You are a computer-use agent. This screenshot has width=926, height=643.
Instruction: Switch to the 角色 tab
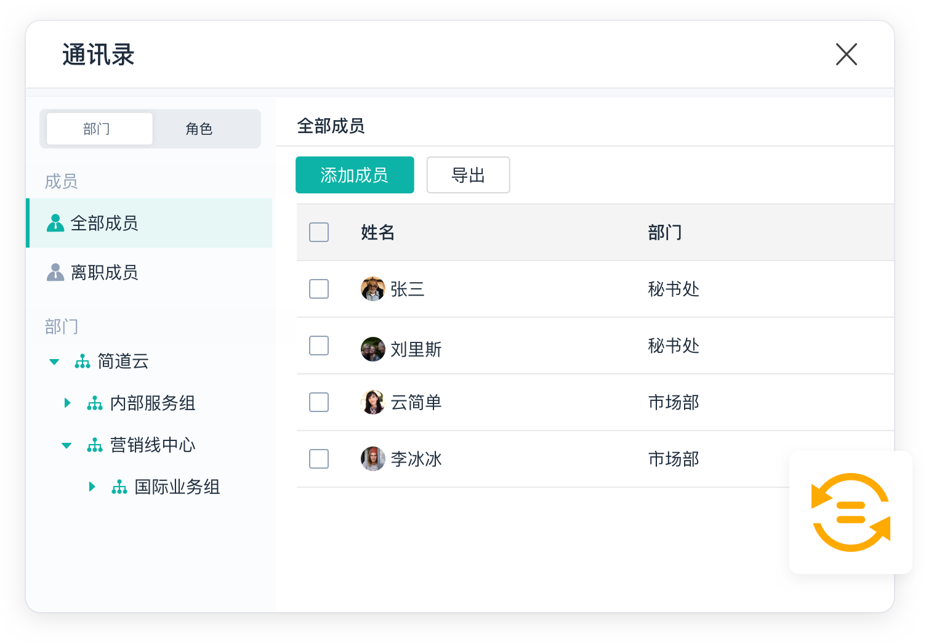(199, 129)
